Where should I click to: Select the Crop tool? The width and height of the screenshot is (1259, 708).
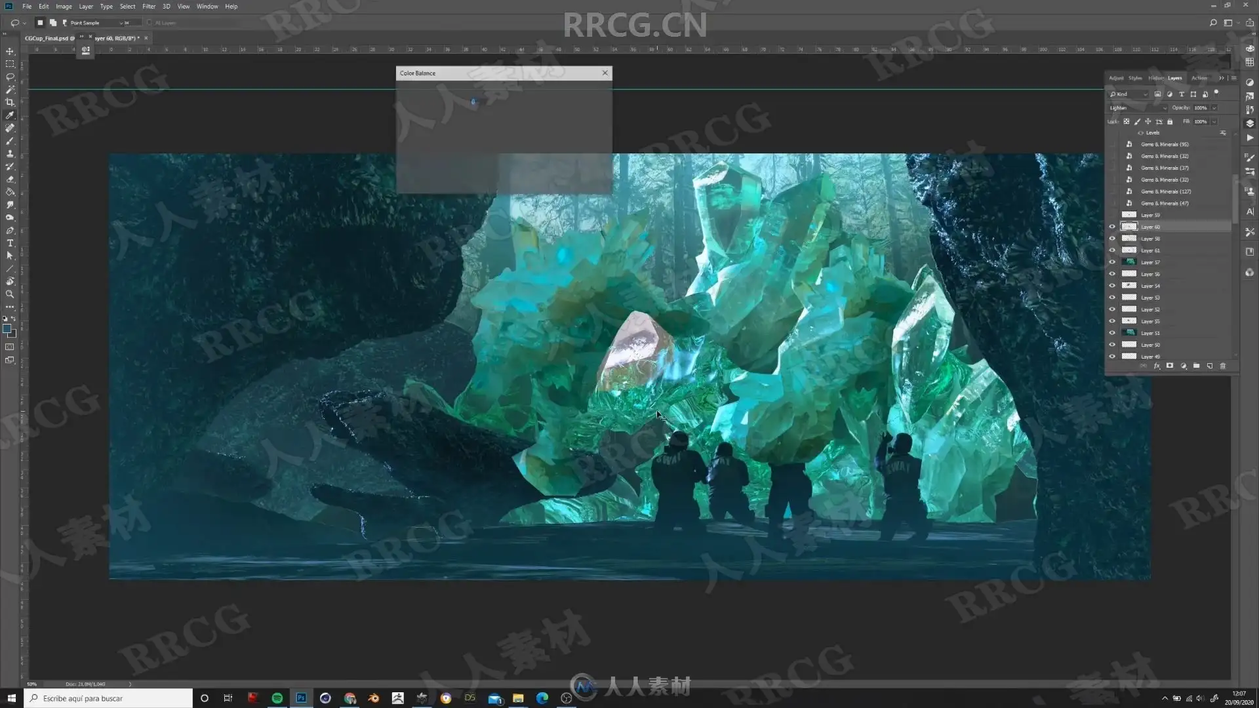pyautogui.click(x=10, y=102)
